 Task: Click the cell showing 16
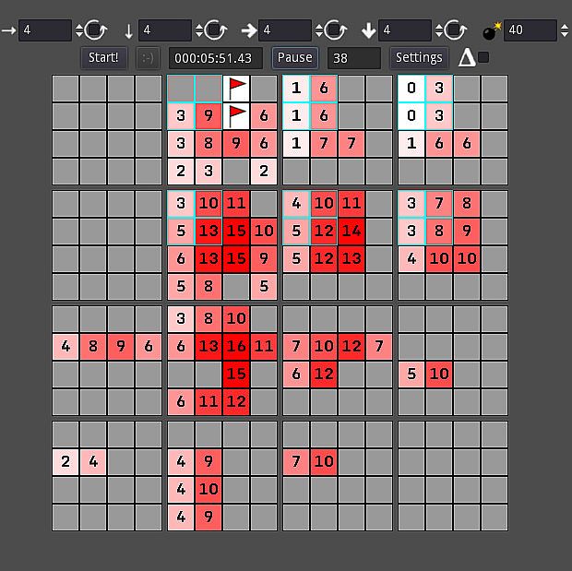(x=236, y=347)
